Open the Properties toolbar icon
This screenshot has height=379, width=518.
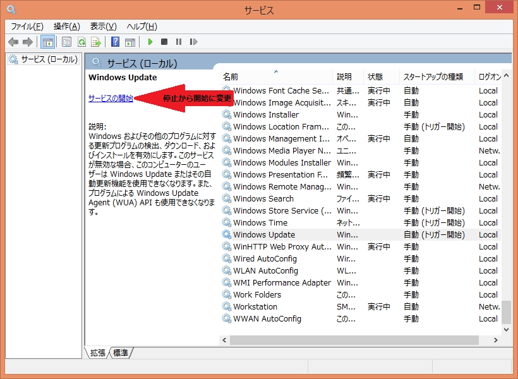click(67, 42)
